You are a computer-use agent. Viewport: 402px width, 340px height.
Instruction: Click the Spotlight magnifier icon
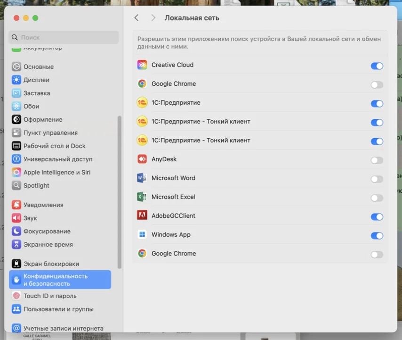tap(16, 185)
